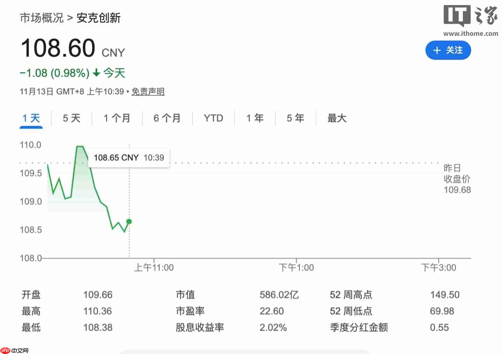This screenshot has width=502, height=354.
Task: Open the 1年 chart tab
Action: pyautogui.click(x=255, y=118)
